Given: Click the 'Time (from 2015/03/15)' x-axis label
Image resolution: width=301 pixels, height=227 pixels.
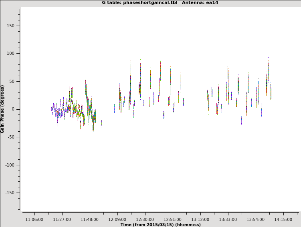Looking at the screenshot, I should tap(160, 225).
